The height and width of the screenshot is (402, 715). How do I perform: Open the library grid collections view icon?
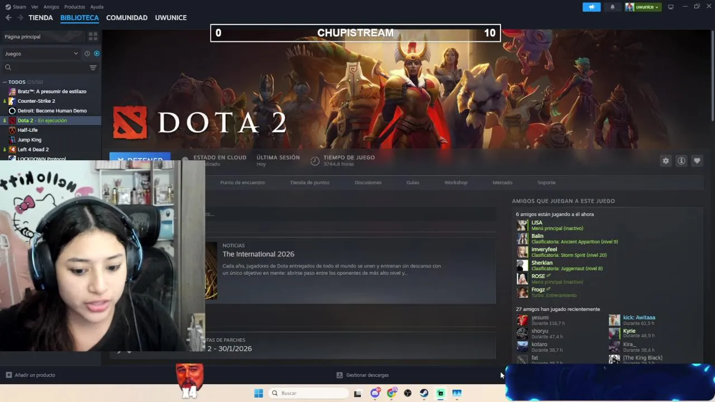[93, 36]
